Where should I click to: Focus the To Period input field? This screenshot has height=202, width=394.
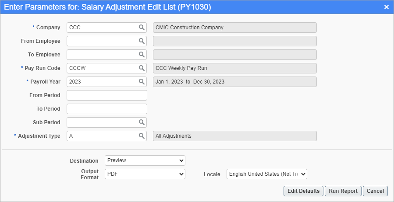[107, 109]
